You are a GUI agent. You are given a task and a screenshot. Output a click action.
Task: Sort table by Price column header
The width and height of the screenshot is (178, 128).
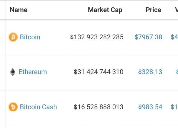pyautogui.click(x=153, y=10)
